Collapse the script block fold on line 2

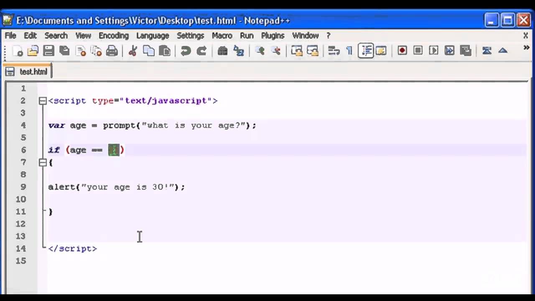click(43, 101)
